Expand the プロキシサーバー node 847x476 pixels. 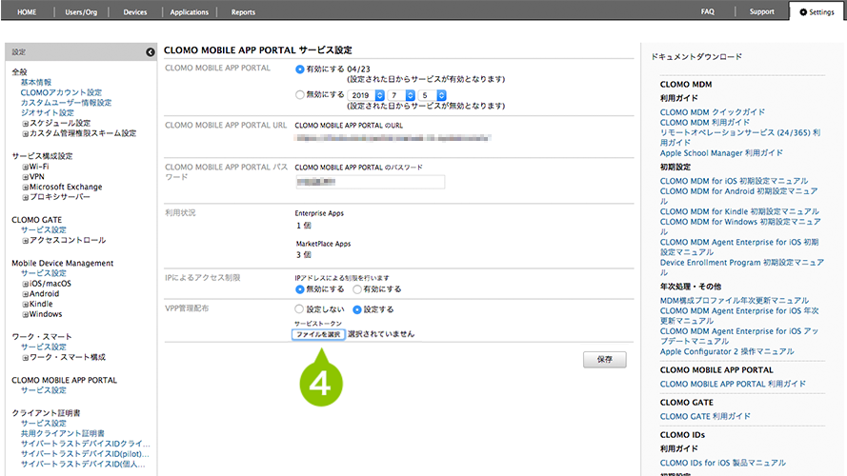click(x=26, y=197)
